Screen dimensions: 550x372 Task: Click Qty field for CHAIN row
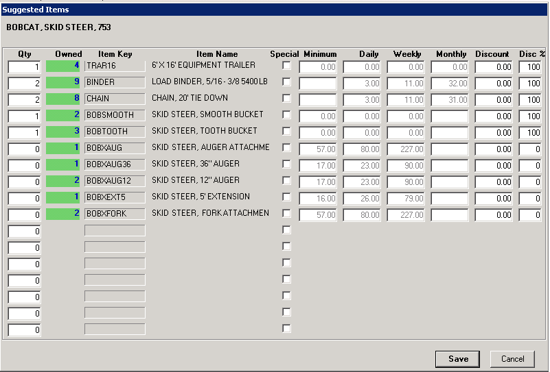tap(24, 100)
